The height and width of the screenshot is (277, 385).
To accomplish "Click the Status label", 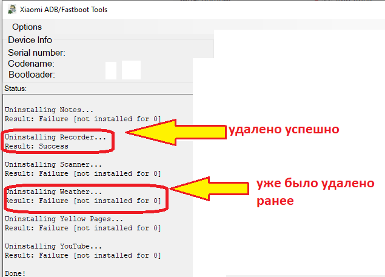I will 15,88.
